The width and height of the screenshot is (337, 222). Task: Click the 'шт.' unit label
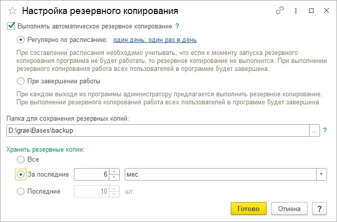pyautogui.click(x=130, y=191)
